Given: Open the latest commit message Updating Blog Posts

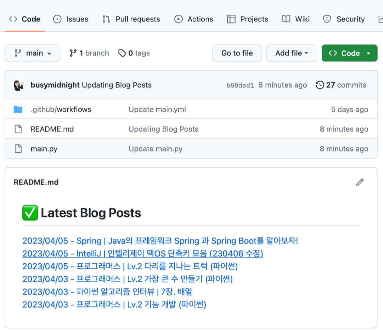Looking at the screenshot, I should click(x=117, y=85).
